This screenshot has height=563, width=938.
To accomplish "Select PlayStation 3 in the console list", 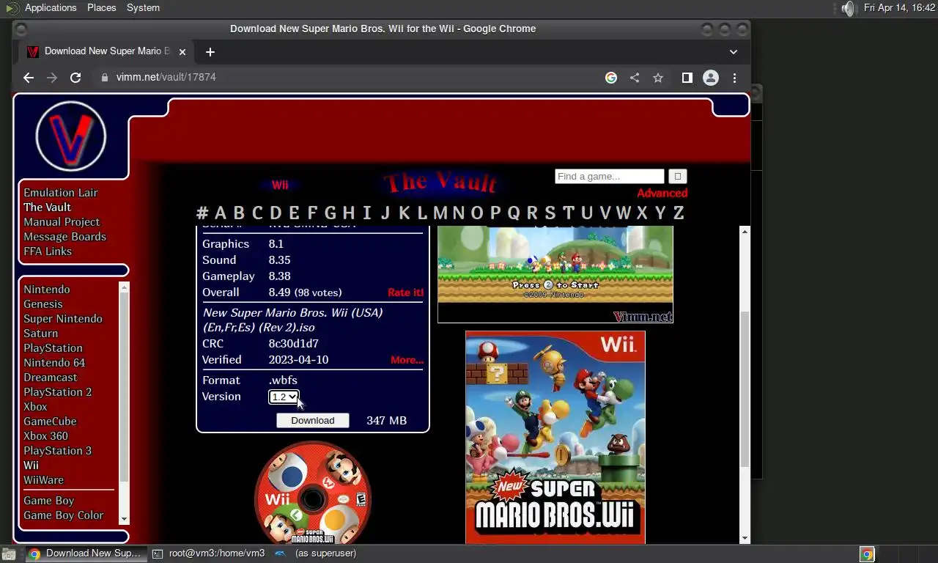I will [57, 450].
